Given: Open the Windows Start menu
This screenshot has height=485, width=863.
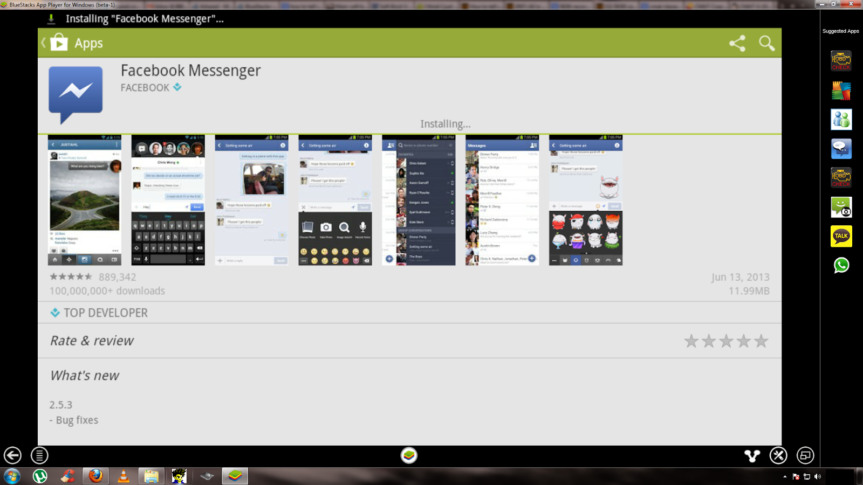Looking at the screenshot, I should [12, 476].
